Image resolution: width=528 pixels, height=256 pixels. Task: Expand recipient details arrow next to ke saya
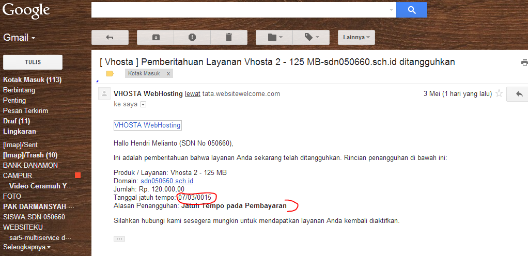[143, 105]
